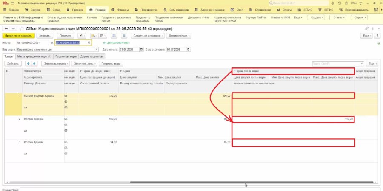Expand the Вид акции dropdown

tap(97, 49)
